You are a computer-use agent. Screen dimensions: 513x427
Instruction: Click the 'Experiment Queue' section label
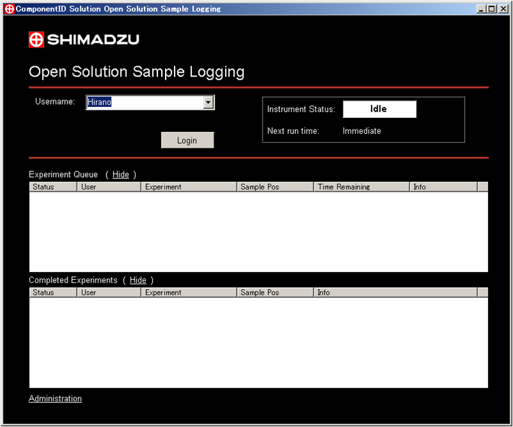click(63, 175)
